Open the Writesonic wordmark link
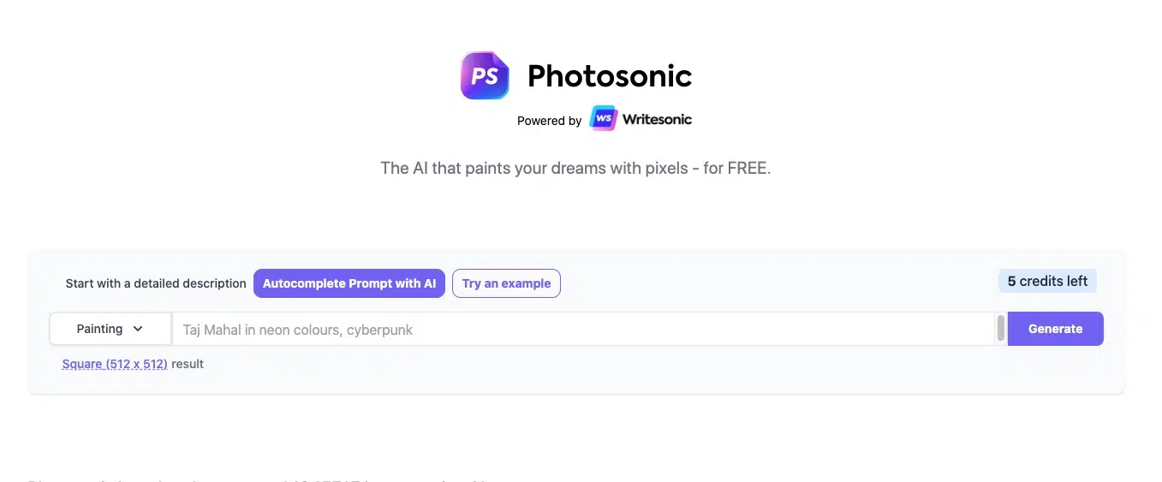Viewport: 1162px width, 482px height. coord(657,120)
